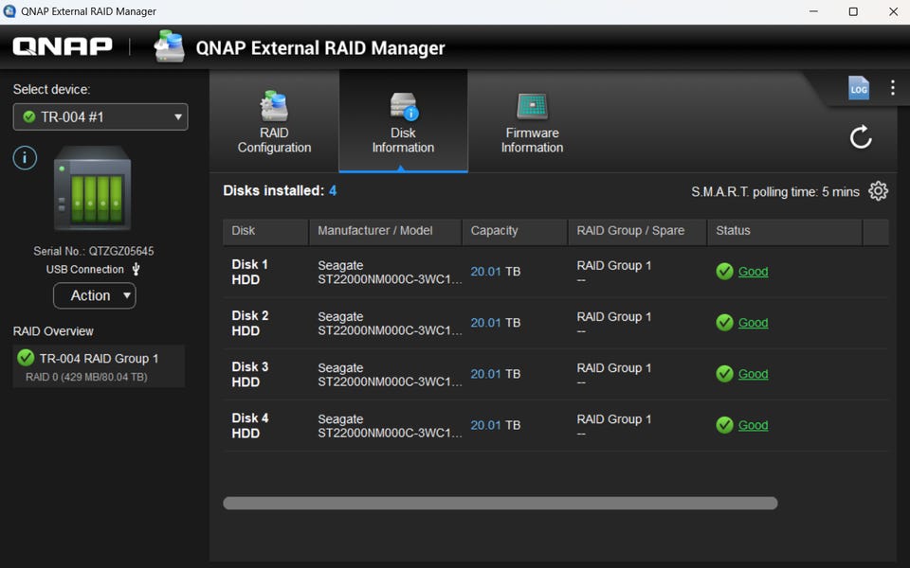Image resolution: width=910 pixels, height=568 pixels.
Task: Click S.M.A.R.T. polling time: 5 mins text
Action: point(775,192)
